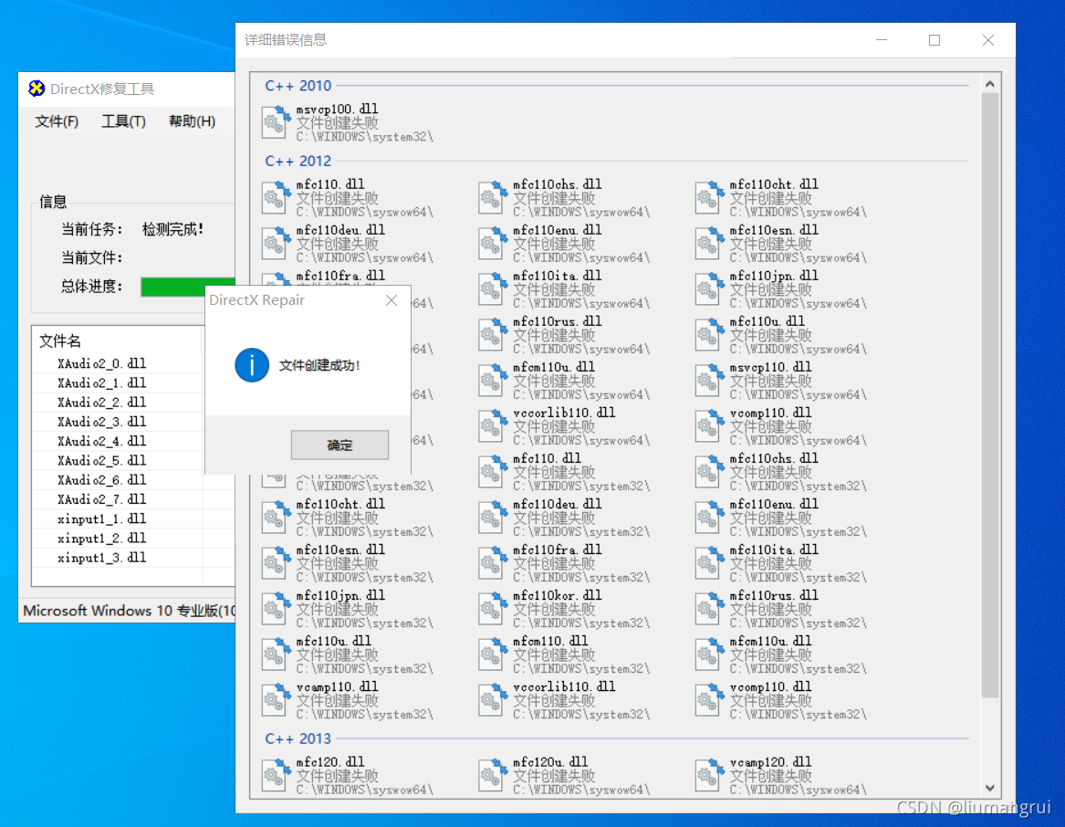Select the mfcm110u.dll icon in syswow64
Image resolution: width=1065 pixels, height=827 pixels.
click(493, 380)
